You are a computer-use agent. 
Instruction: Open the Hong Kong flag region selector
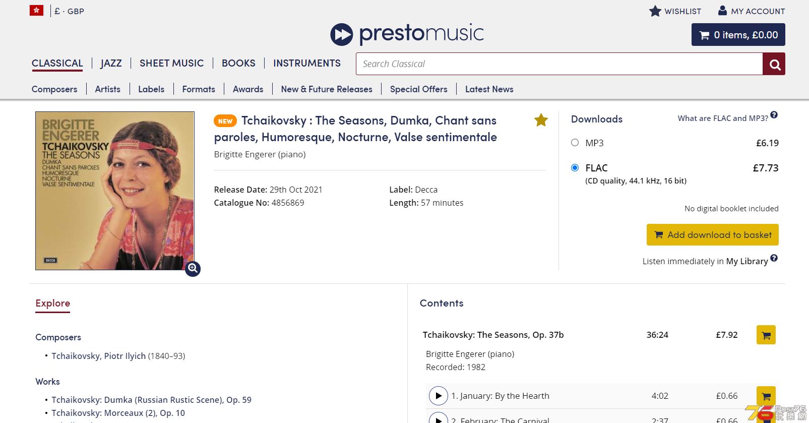pyautogui.click(x=36, y=11)
